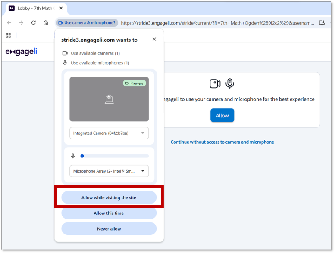Click the blue Allow button

click(222, 115)
